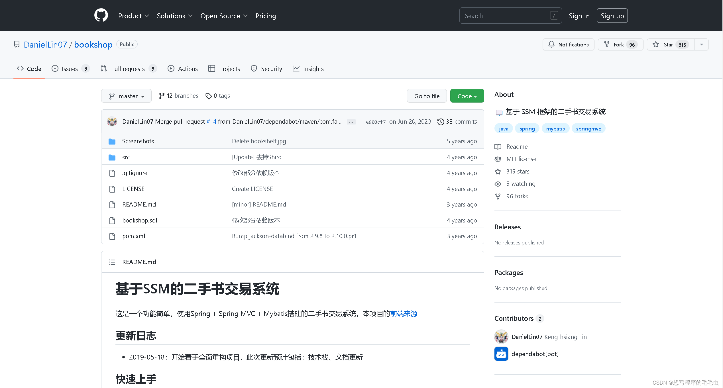The image size is (723, 388).
Task: Star the bookshop repository
Action: (x=671, y=44)
